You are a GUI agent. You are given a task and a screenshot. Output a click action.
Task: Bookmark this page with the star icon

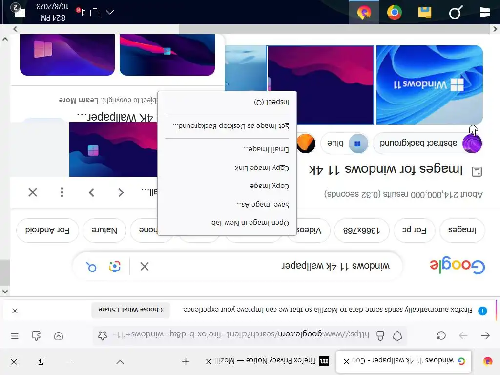(103, 335)
